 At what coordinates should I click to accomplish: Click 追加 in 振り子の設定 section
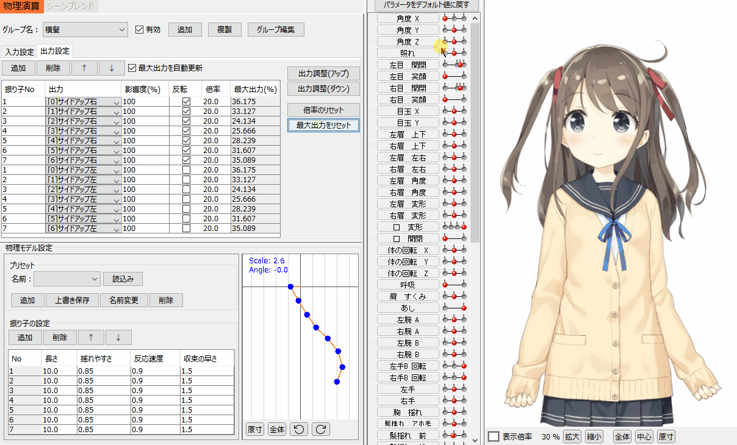25,337
